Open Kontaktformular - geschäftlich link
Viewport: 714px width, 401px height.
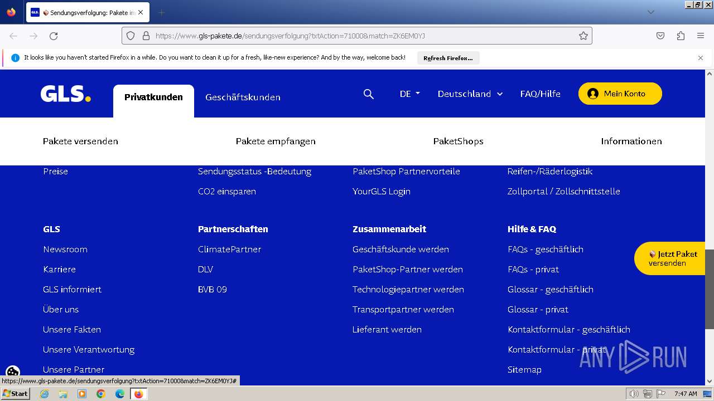point(569,330)
